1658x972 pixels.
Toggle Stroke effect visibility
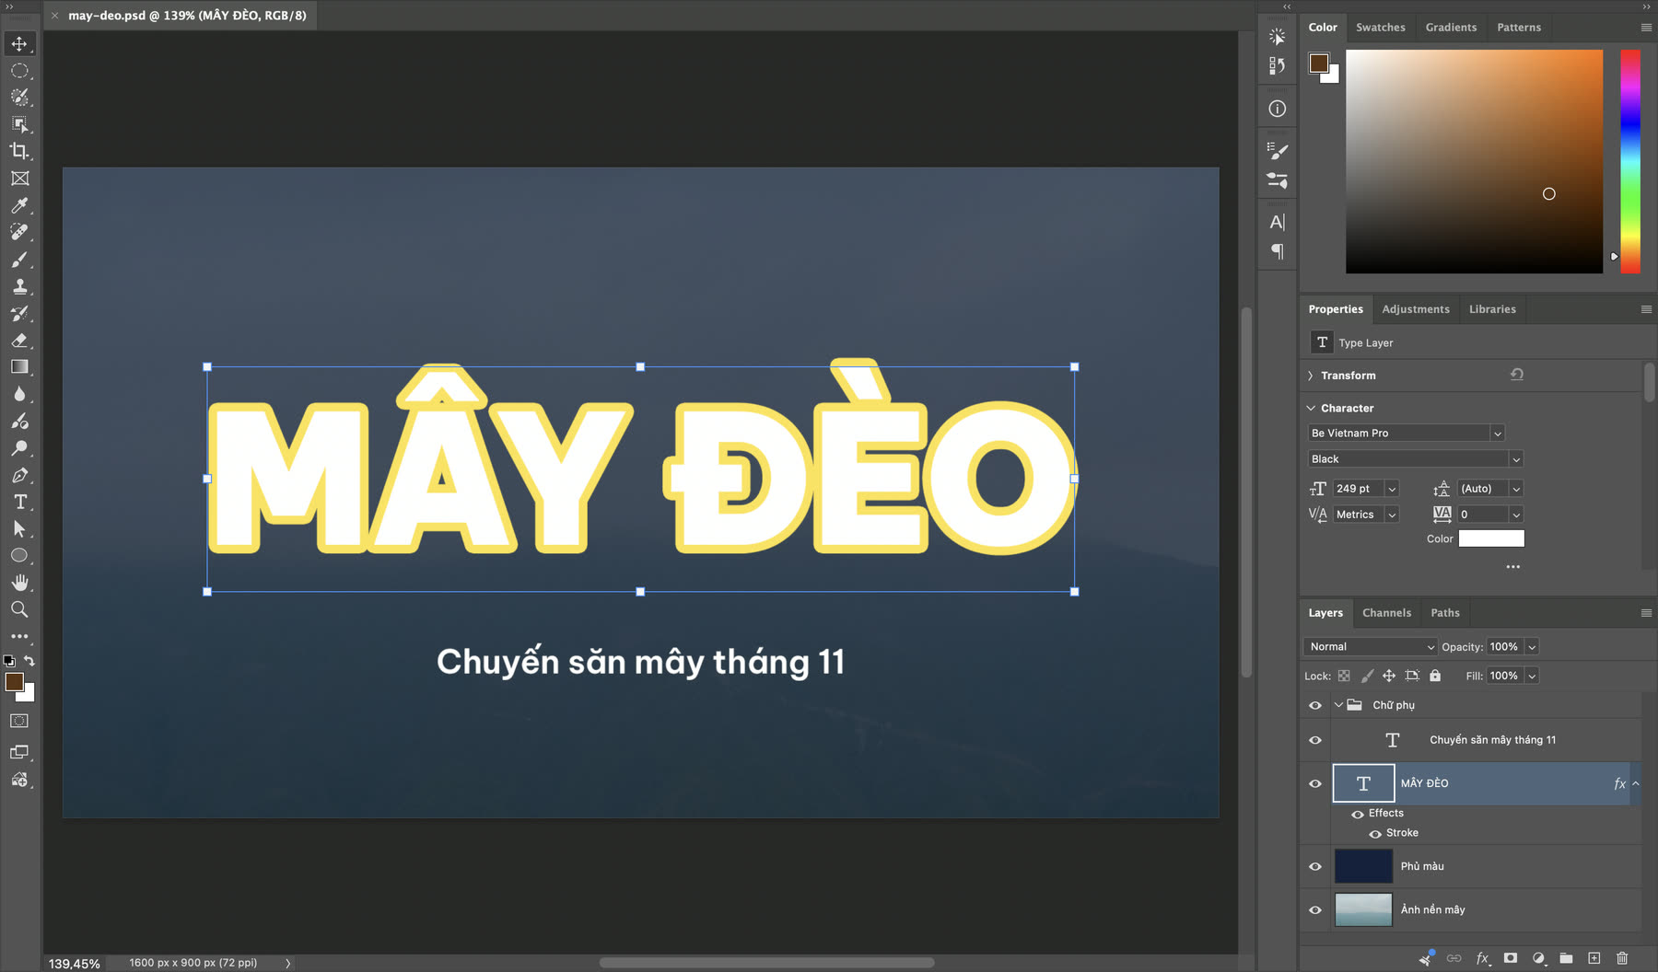pos(1375,833)
